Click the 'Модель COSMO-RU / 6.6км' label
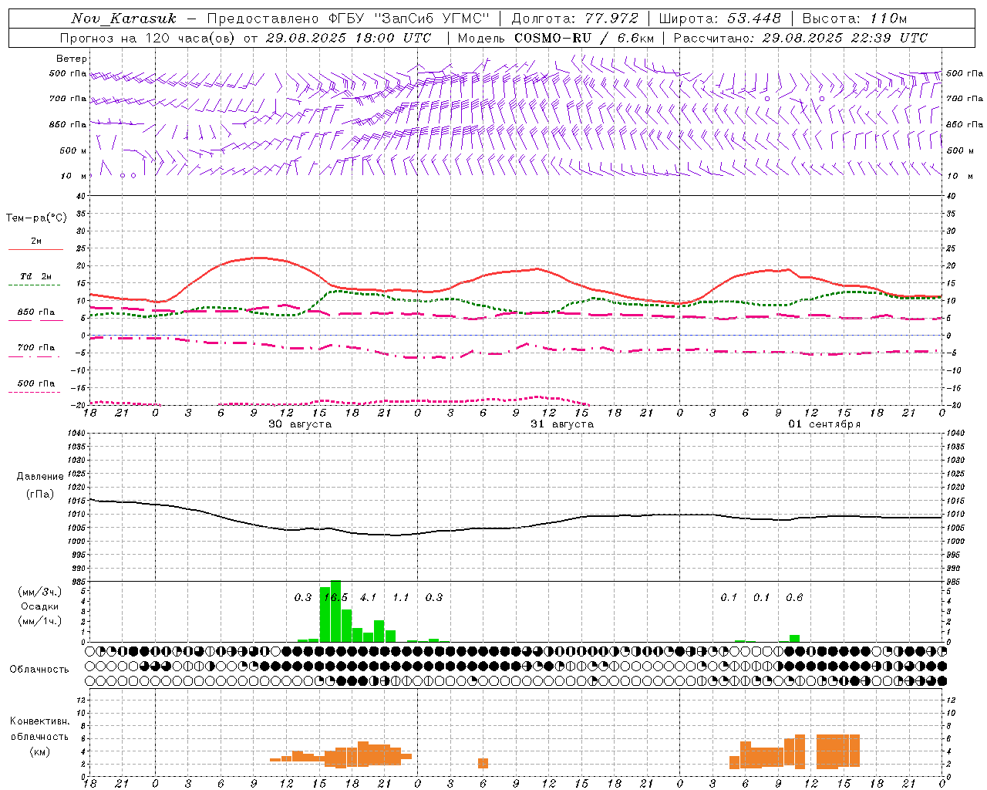The height and width of the screenshot is (790, 987). (555, 38)
